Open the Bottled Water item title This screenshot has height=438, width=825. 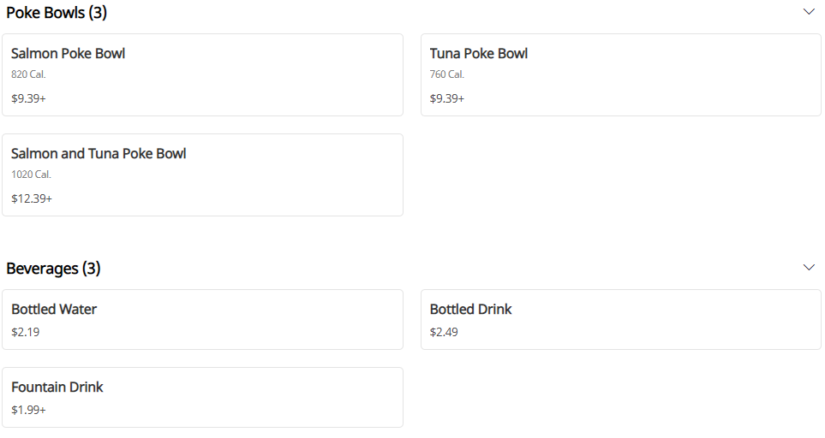[54, 310]
